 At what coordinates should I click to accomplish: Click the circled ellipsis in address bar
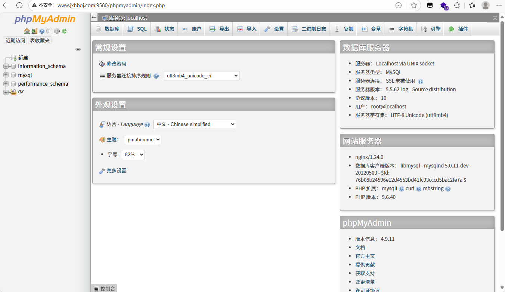pos(399,5)
